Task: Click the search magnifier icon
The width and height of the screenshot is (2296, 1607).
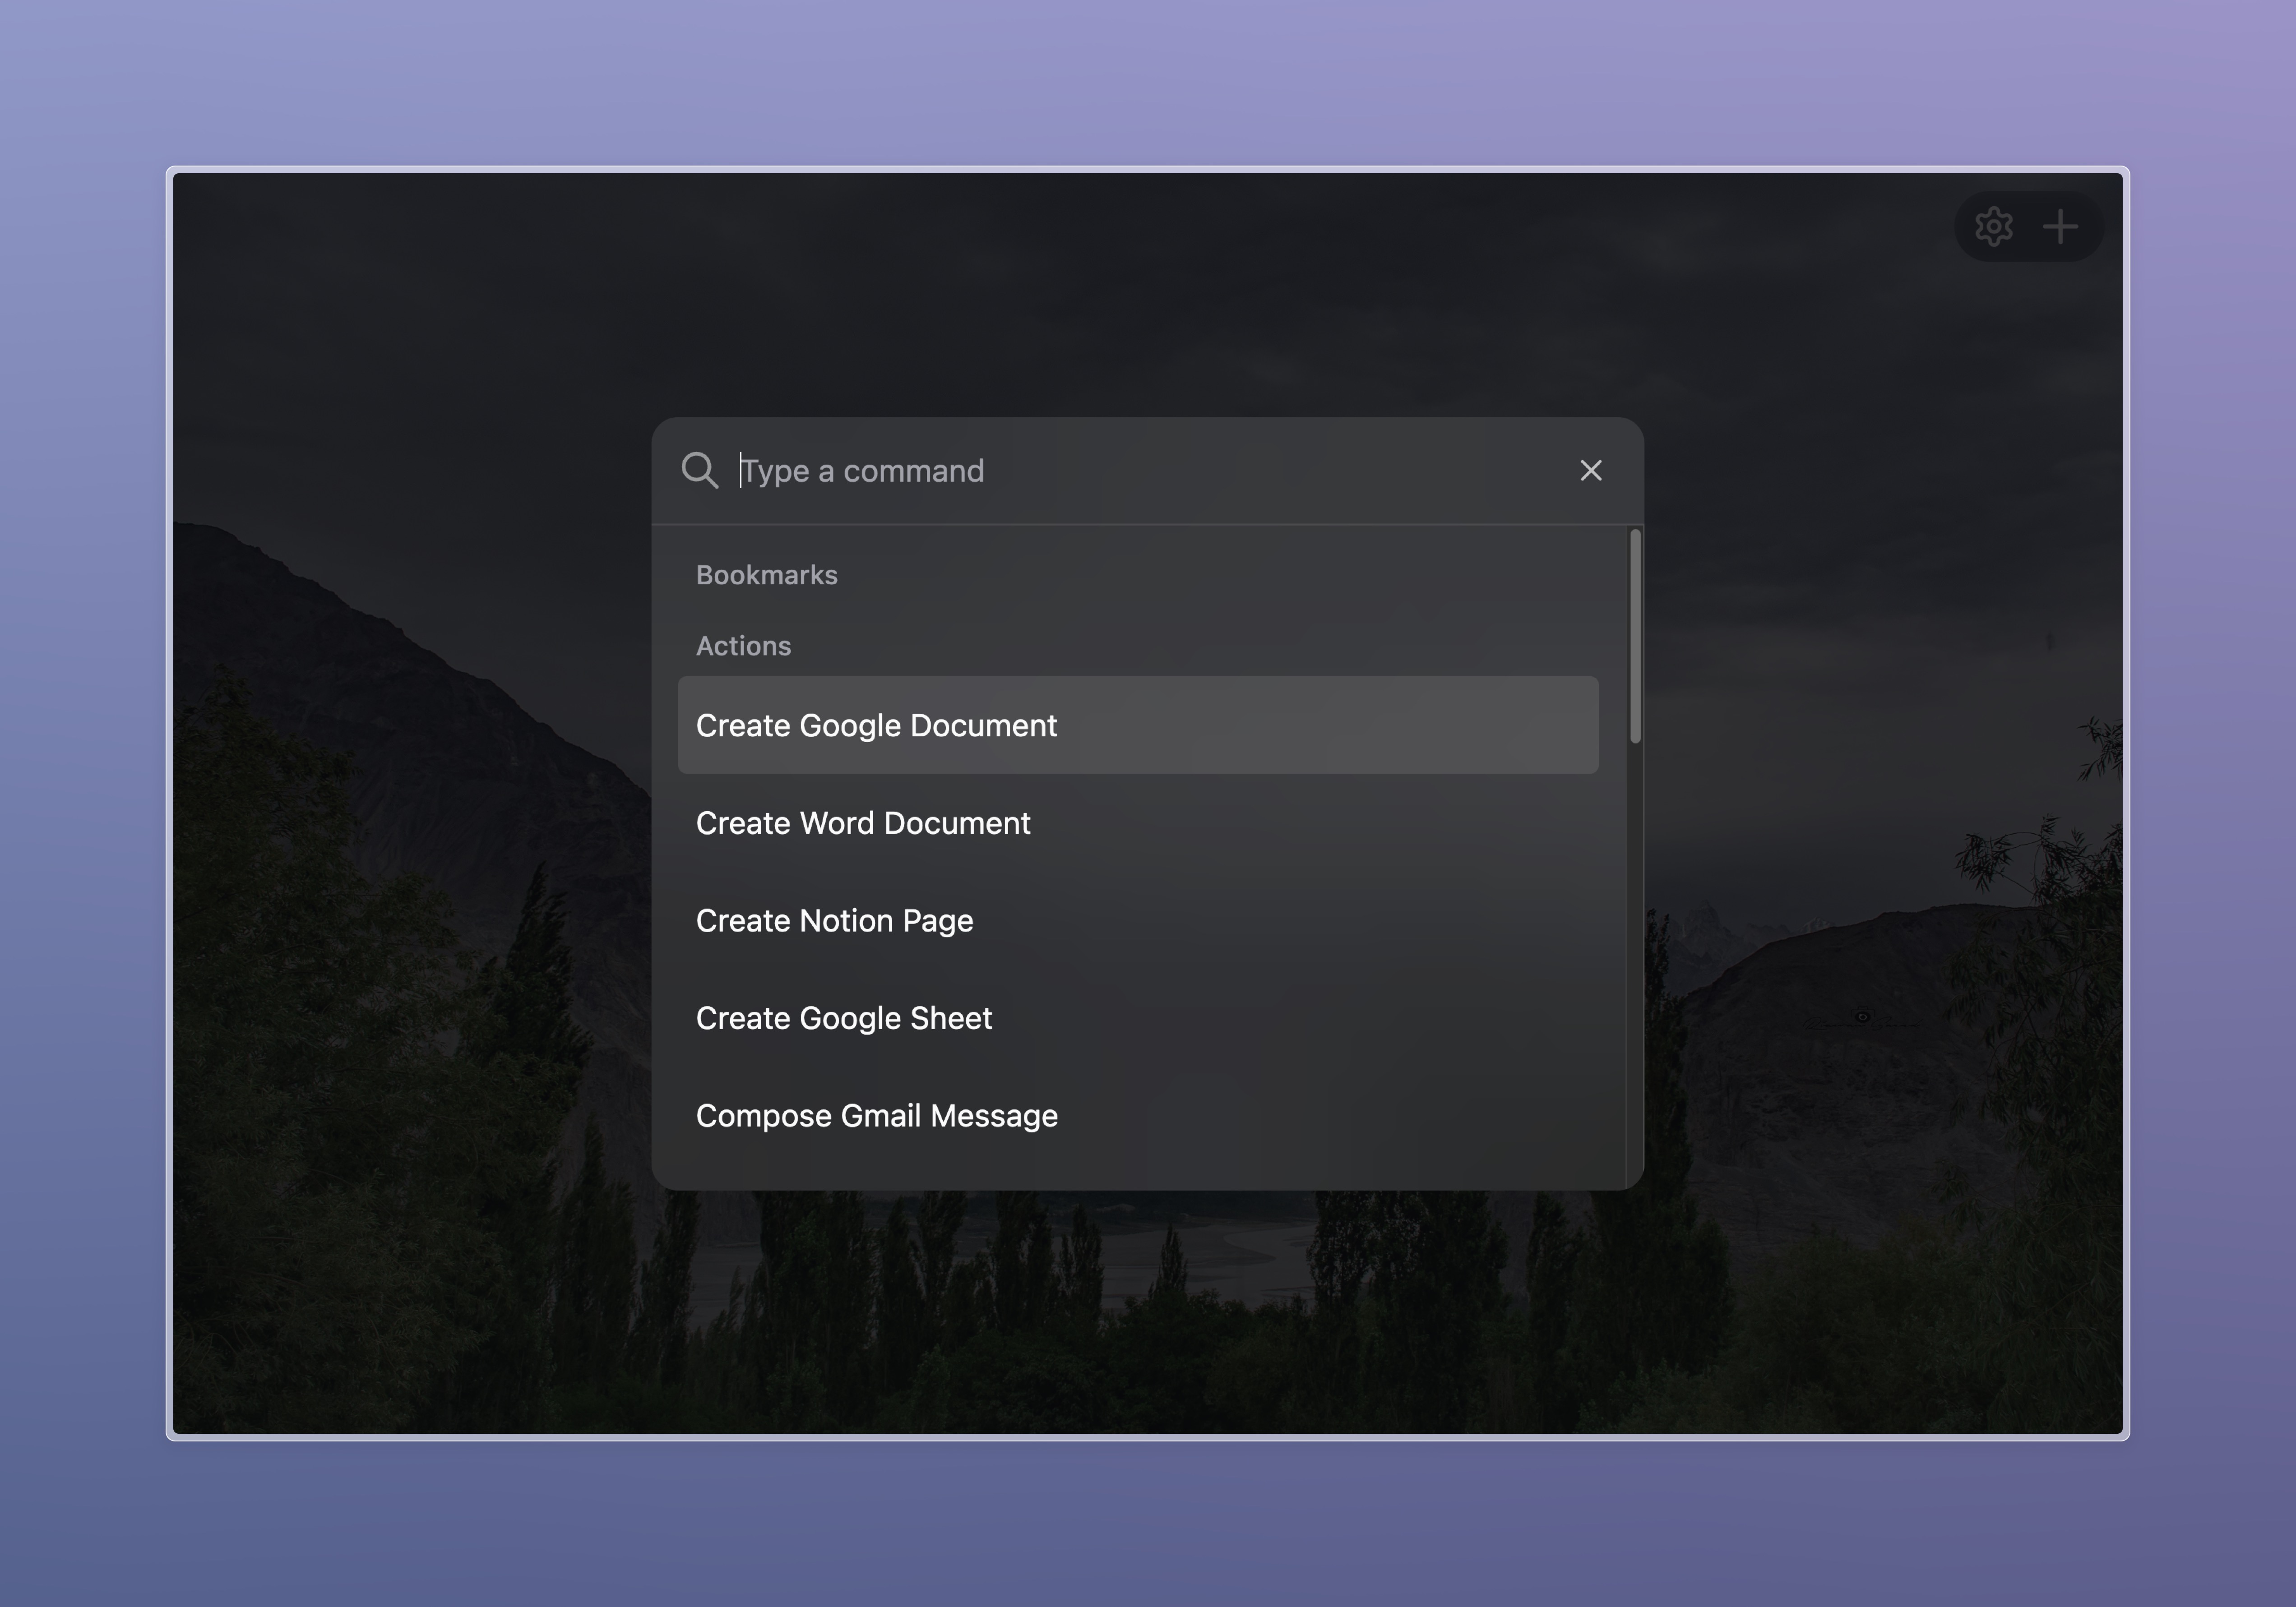Action: 699,470
